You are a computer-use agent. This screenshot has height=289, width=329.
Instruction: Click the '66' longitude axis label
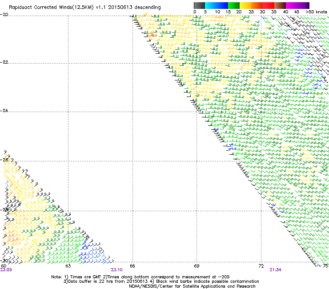point(132,266)
